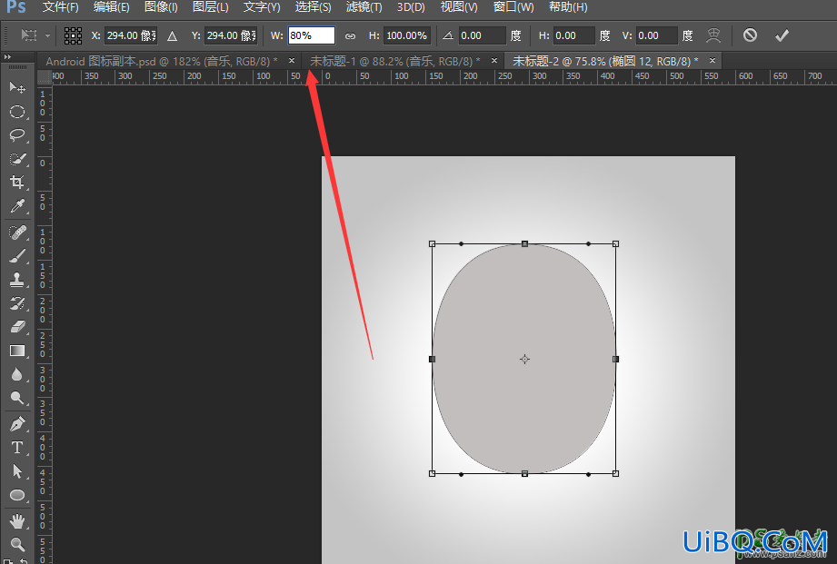Image resolution: width=837 pixels, height=564 pixels.
Task: Open the 图层(L) menu
Action: coord(210,7)
